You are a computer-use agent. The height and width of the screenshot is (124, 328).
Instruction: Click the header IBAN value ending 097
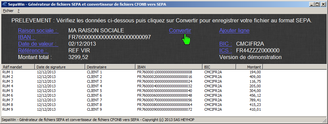click(x=110, y=37)
